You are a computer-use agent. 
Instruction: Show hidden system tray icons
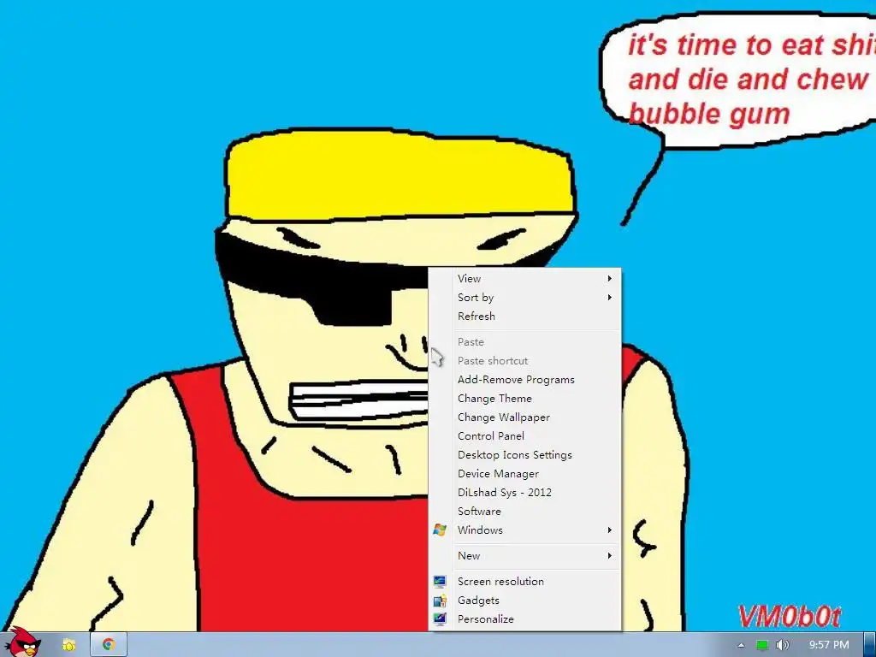[742, 645]
